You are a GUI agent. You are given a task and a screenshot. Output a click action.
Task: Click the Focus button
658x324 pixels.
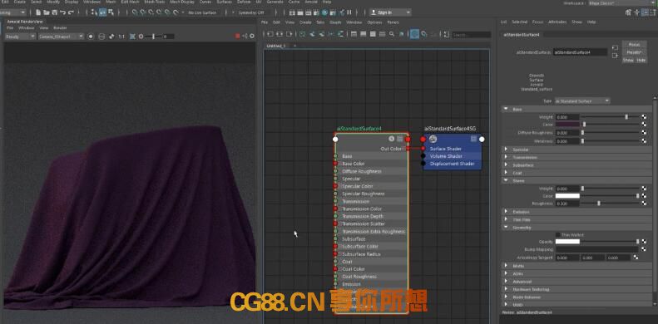635,44
